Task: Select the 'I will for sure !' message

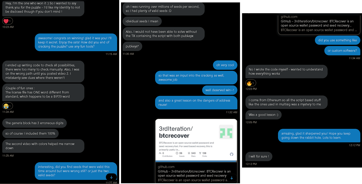Action: 259,156
